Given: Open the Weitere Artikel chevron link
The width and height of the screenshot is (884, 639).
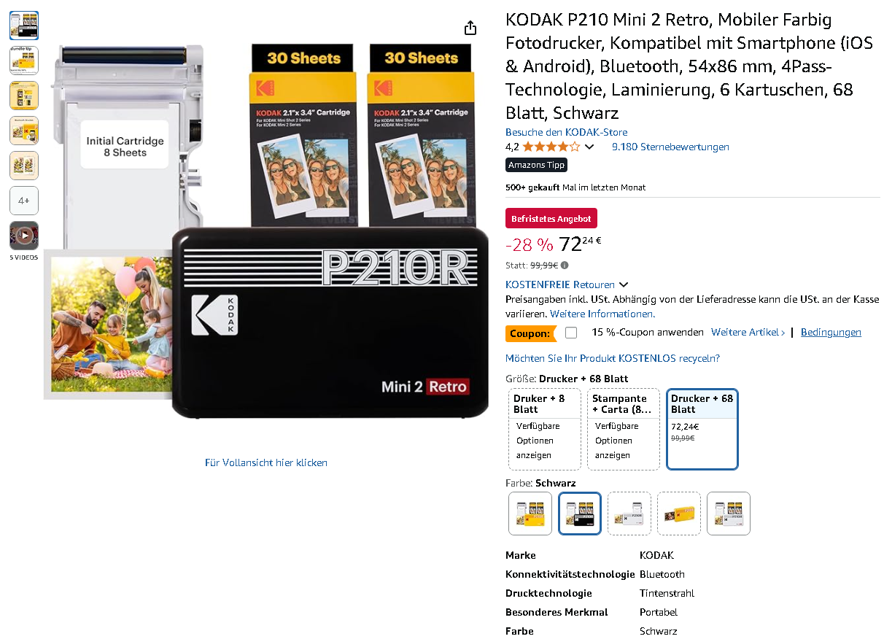Looking at the screenshot, I should pyautogui.click(x=748, y=332).
